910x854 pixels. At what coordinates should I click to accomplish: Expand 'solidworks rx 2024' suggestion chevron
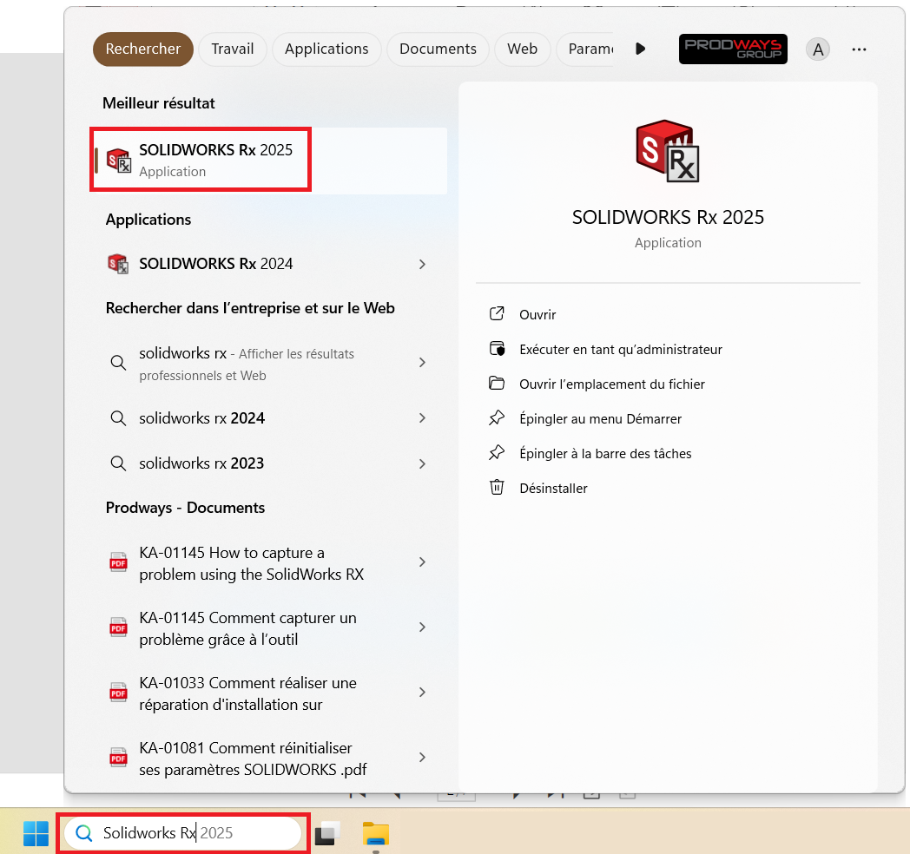(x=423, y=418)
